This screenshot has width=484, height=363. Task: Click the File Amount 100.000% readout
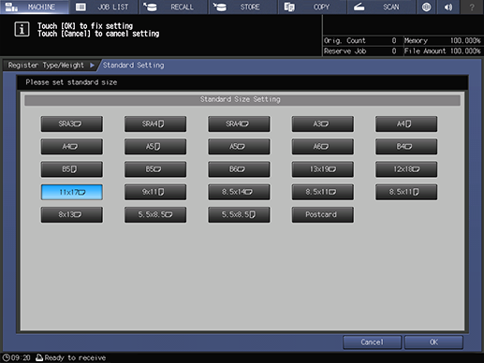point(442,51)
